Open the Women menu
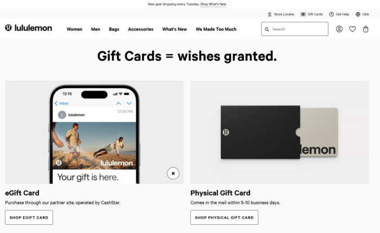 (x=74, y=29)
